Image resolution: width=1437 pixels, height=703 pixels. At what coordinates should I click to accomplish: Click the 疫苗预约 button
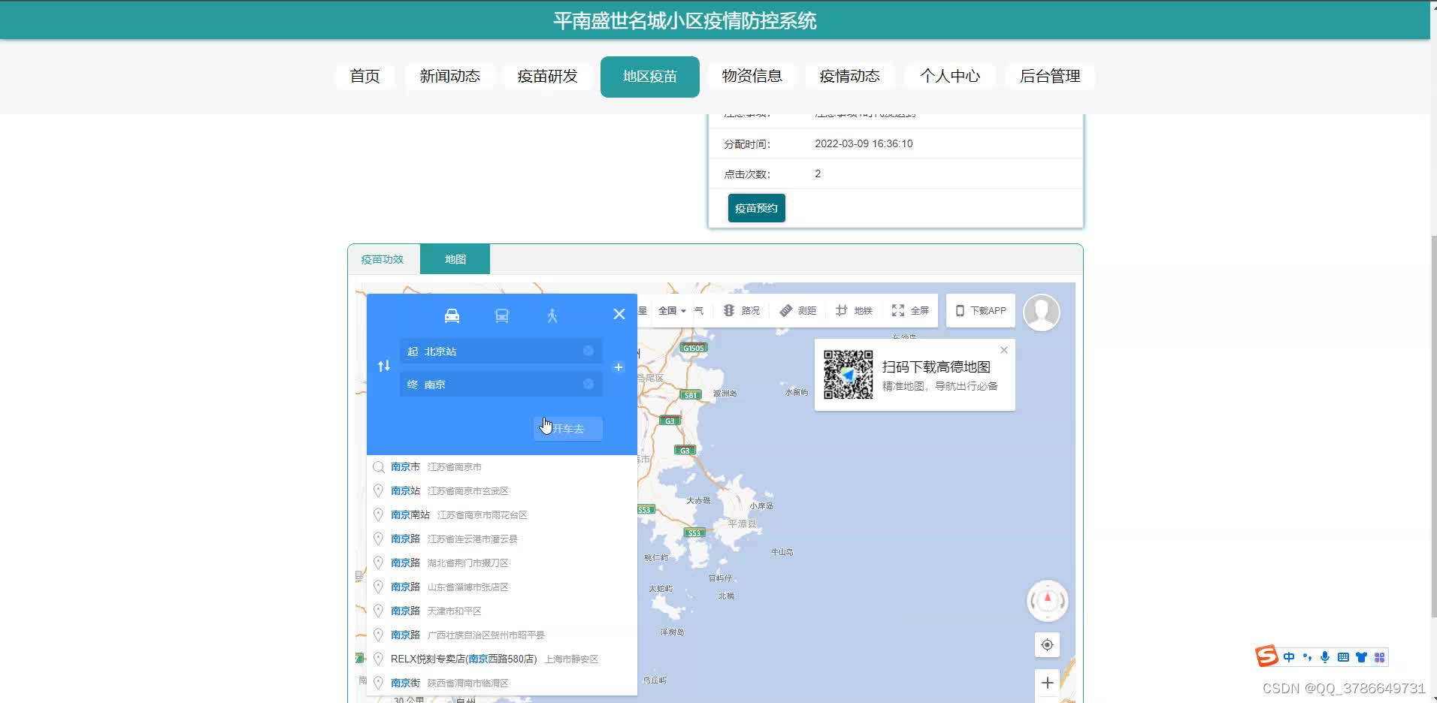tap(756, 208)
